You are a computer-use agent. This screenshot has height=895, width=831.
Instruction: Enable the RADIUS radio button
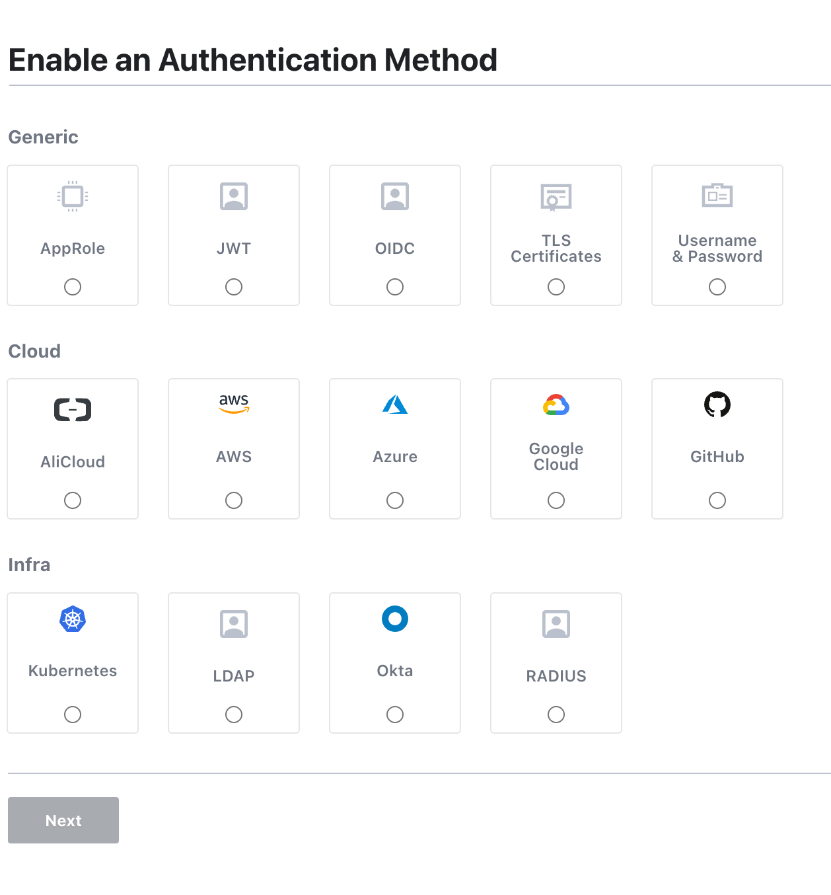coord(556,715)
